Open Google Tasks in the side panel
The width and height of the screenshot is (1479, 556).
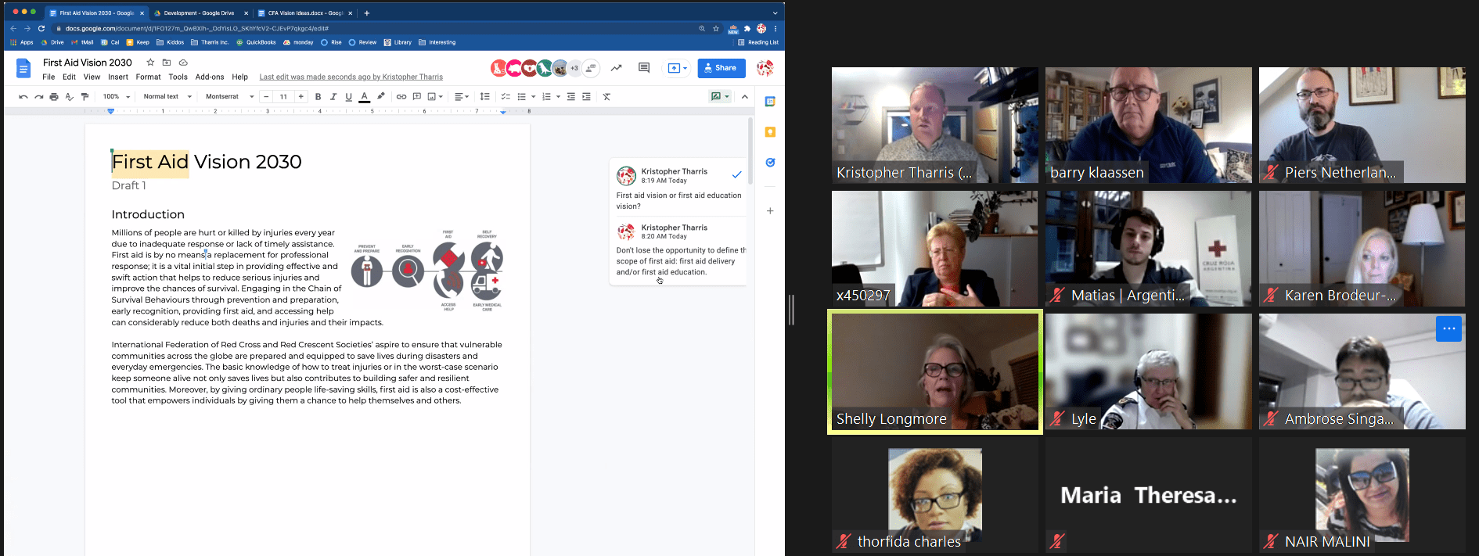770,163
